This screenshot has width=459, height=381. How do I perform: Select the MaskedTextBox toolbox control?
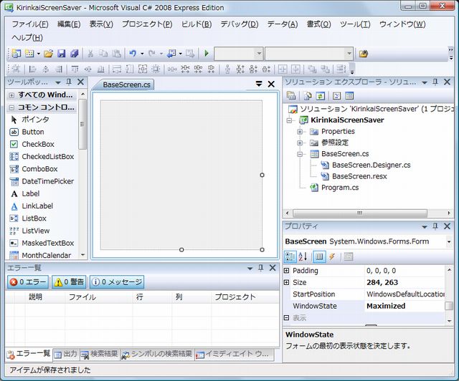click(x=42, y=243)
